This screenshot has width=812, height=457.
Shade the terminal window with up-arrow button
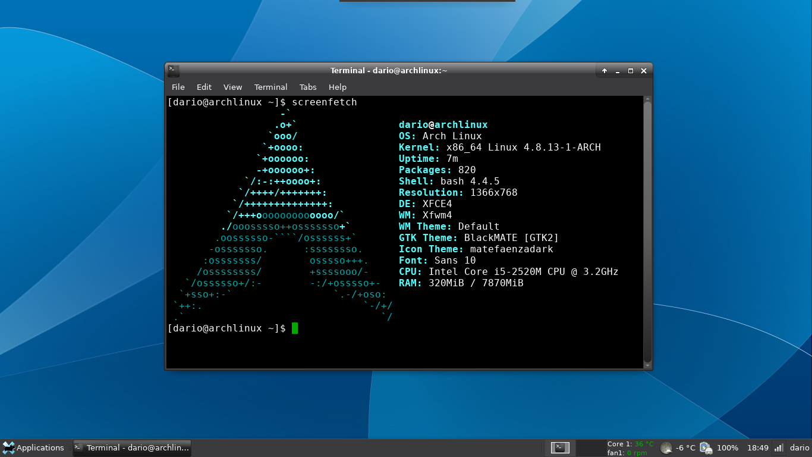[x=605, y=71]
